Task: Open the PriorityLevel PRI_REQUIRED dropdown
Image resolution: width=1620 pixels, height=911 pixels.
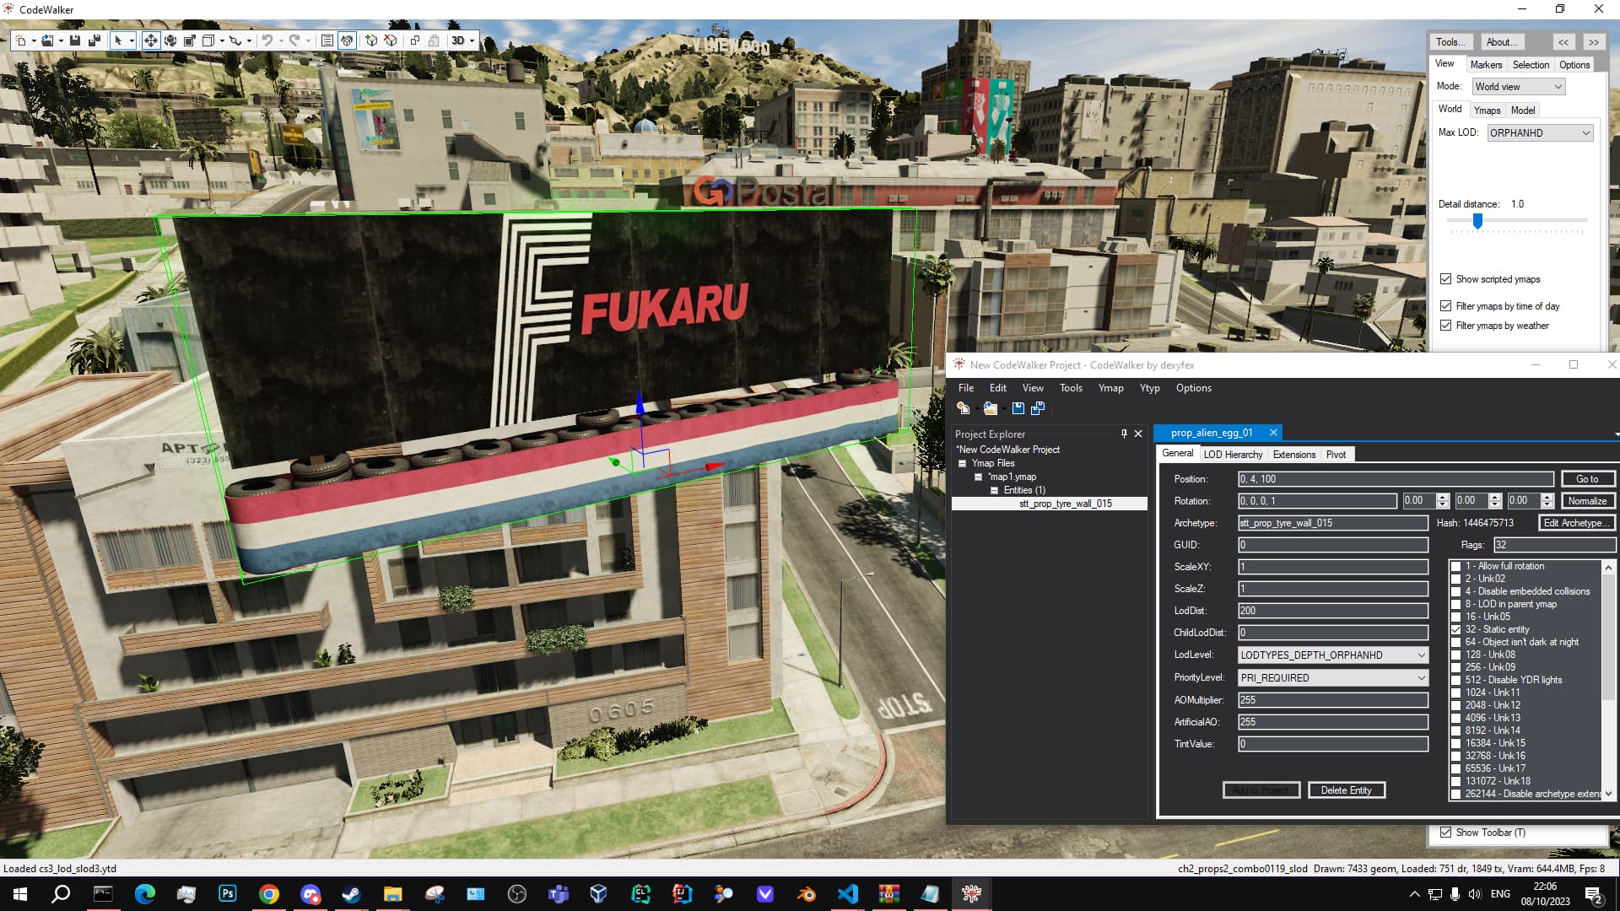Action: pos(1333,678)
